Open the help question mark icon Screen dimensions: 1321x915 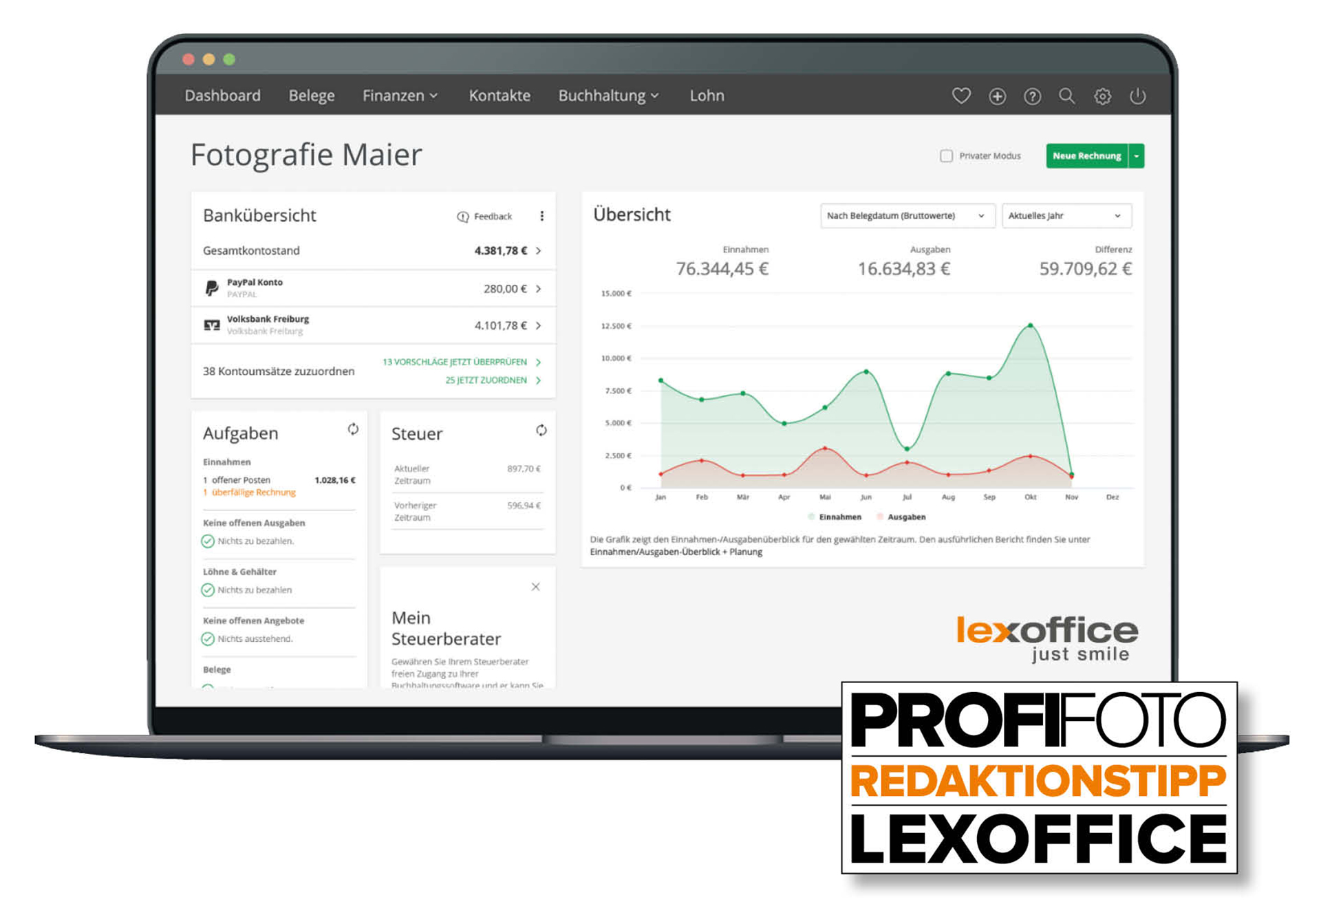1031,96
